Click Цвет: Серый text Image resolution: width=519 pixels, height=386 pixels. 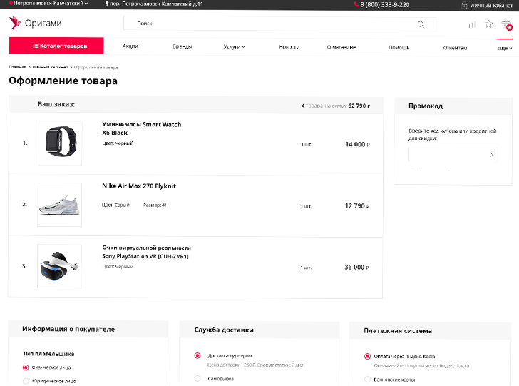pos(115,205)
